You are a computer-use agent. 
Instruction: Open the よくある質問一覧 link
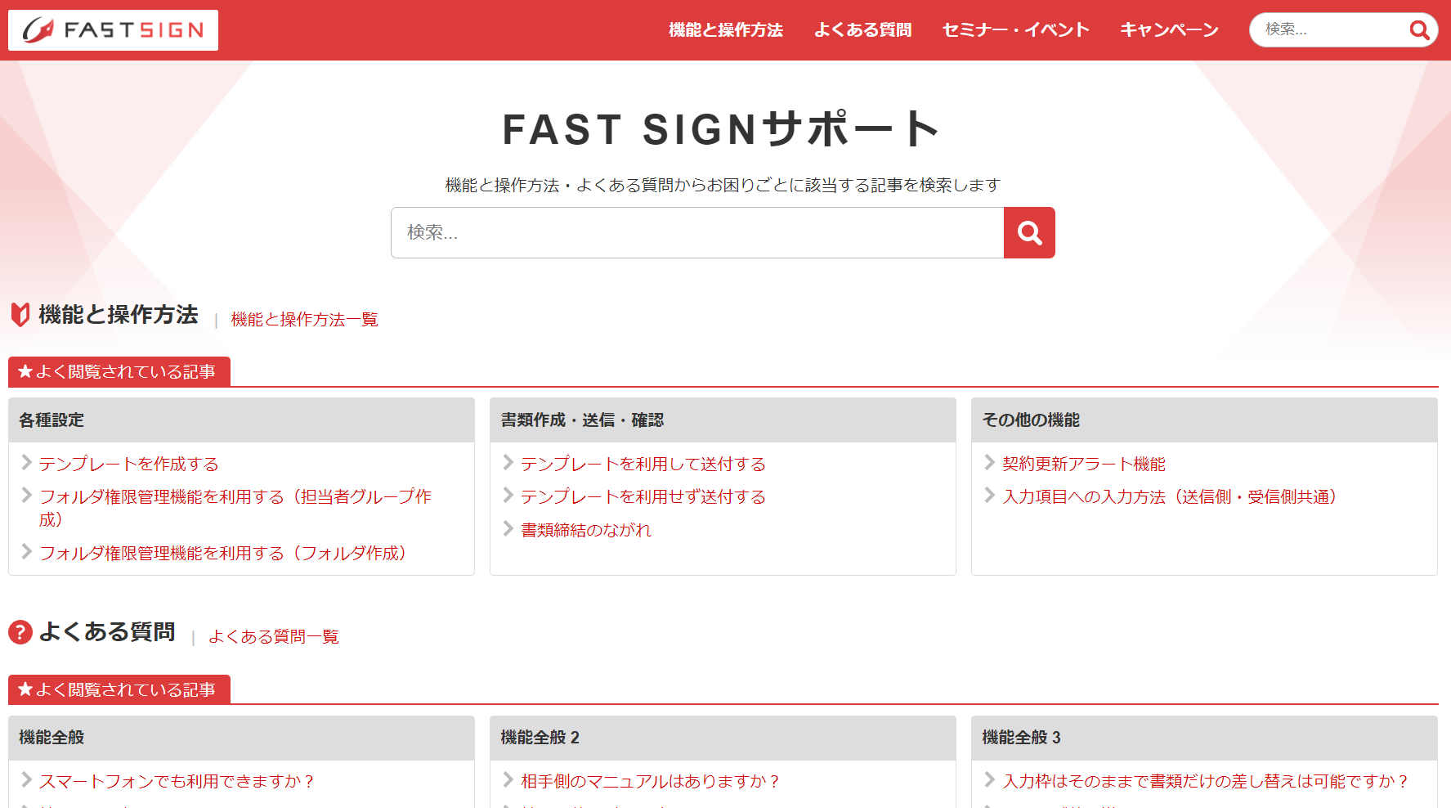coord(273,637)
